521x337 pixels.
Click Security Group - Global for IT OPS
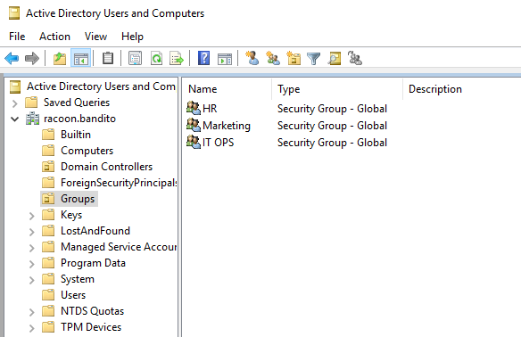[332, 143]
